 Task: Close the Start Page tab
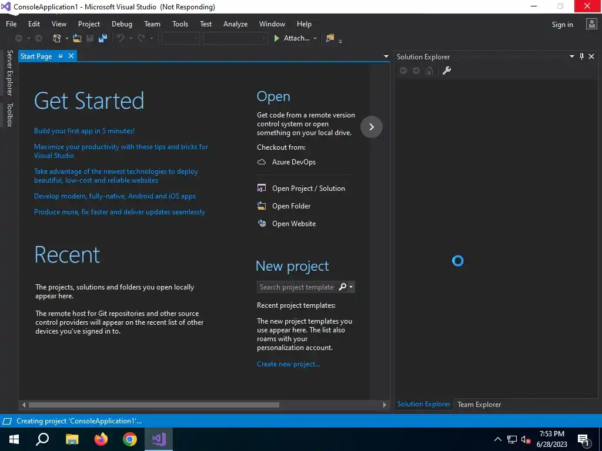[x=71, y=56]
